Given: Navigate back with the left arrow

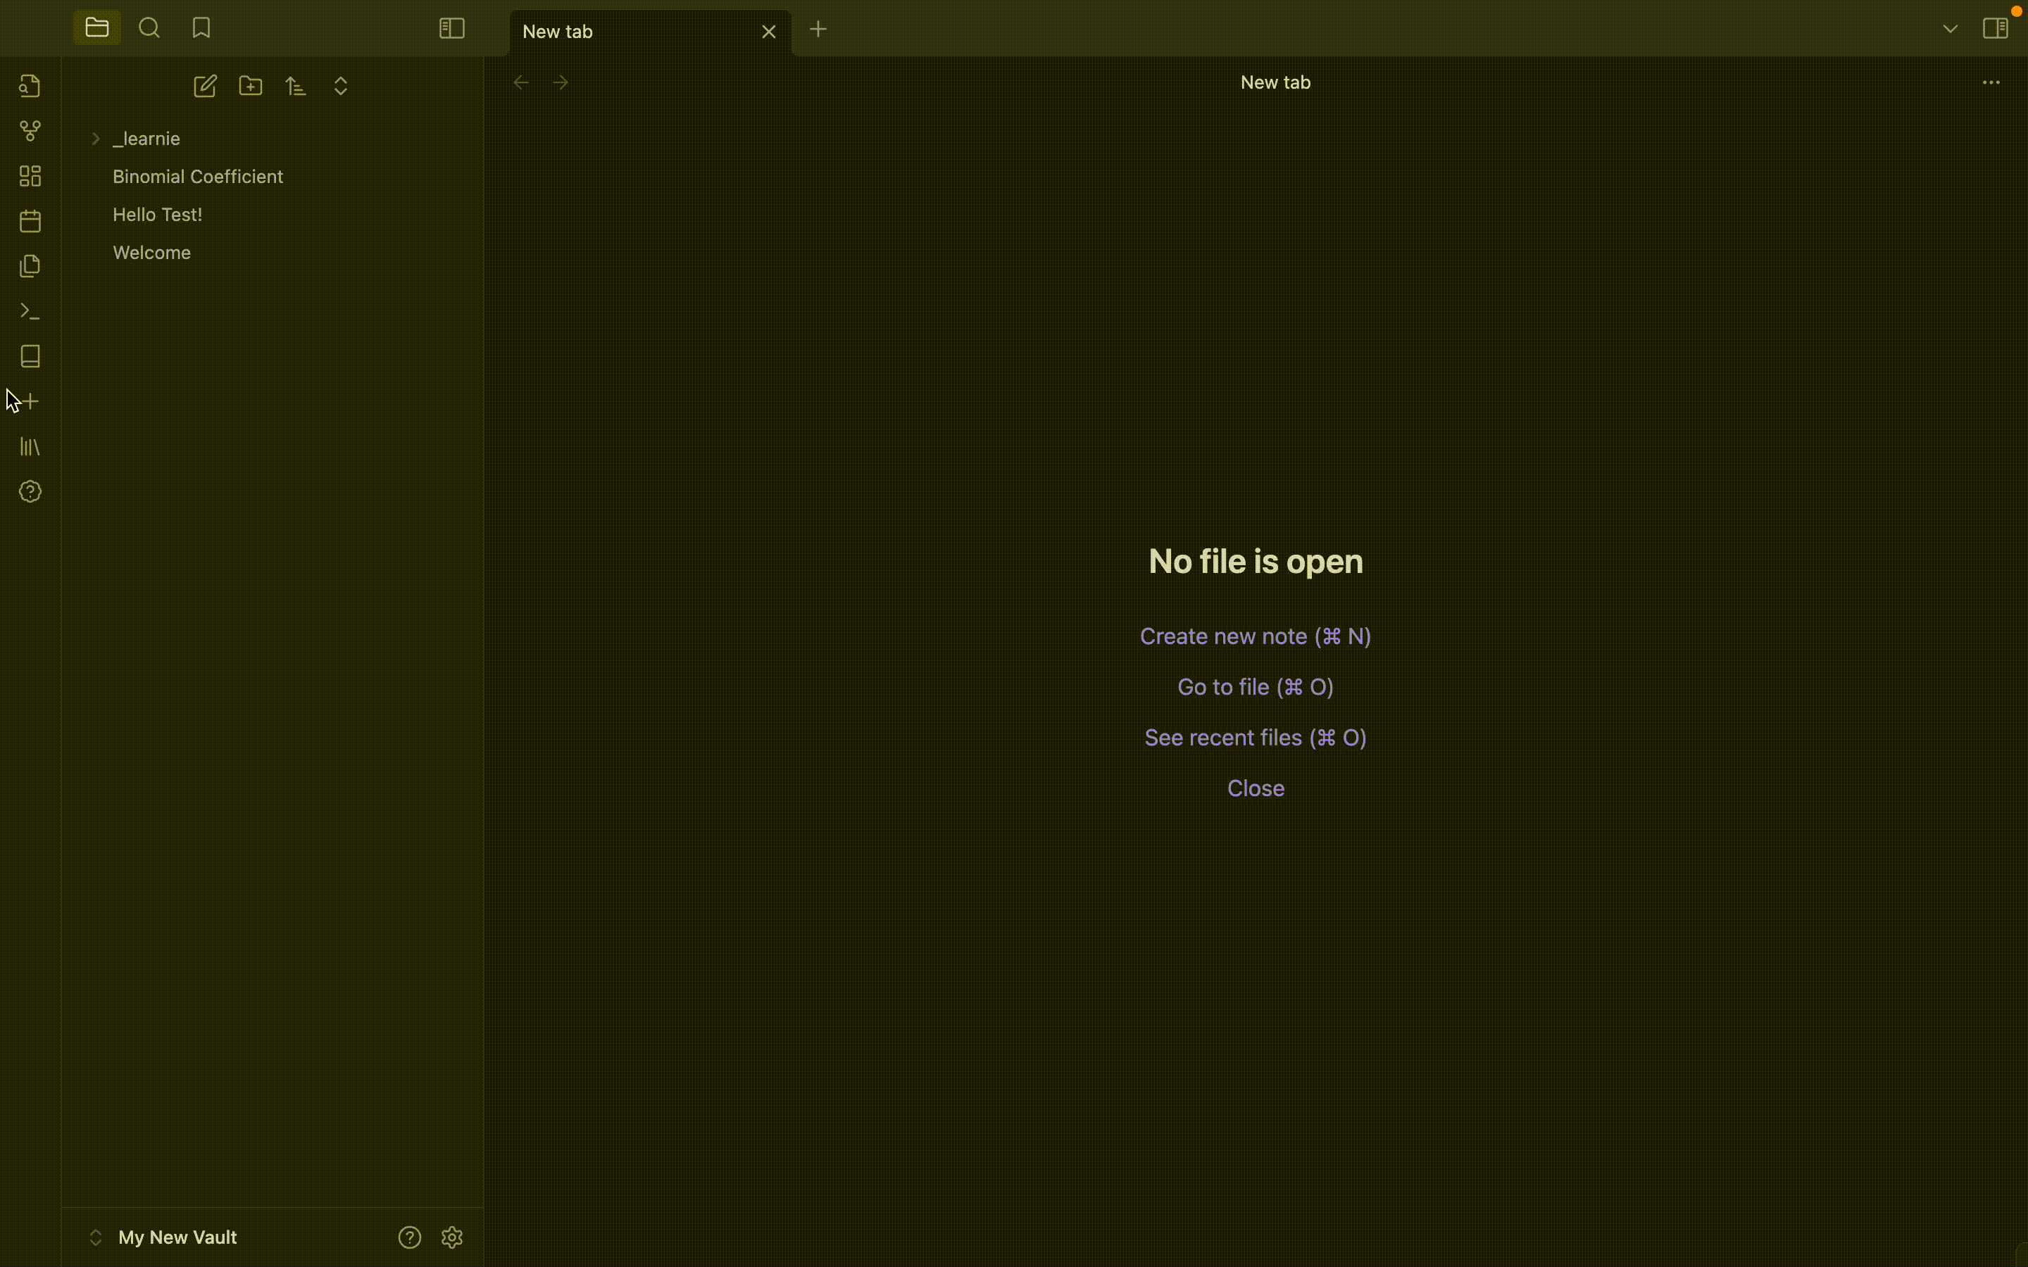Looking at the screenshot, I should click(520, 81).
